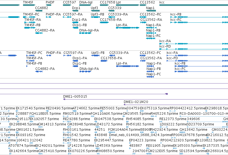Select the CG5339 gene label

tap(115, 8)
